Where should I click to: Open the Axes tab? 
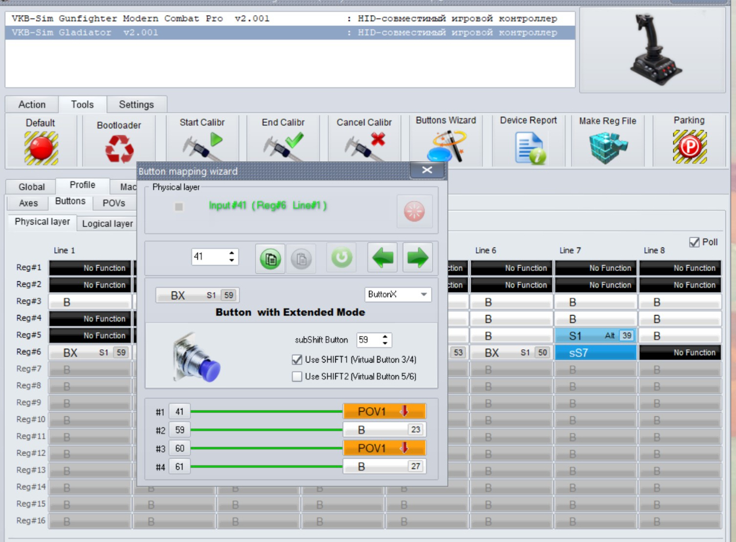(x=28, y=203)
